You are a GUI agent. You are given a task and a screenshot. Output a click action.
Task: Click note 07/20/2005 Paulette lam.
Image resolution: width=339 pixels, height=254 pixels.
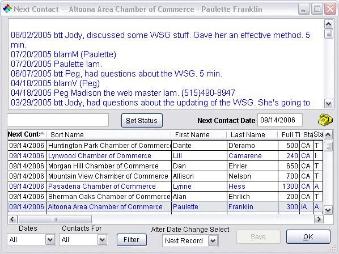pos(56,64)
